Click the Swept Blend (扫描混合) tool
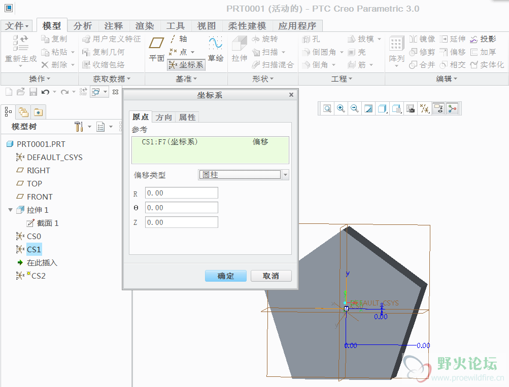The image size is (509, 387). 273,65
